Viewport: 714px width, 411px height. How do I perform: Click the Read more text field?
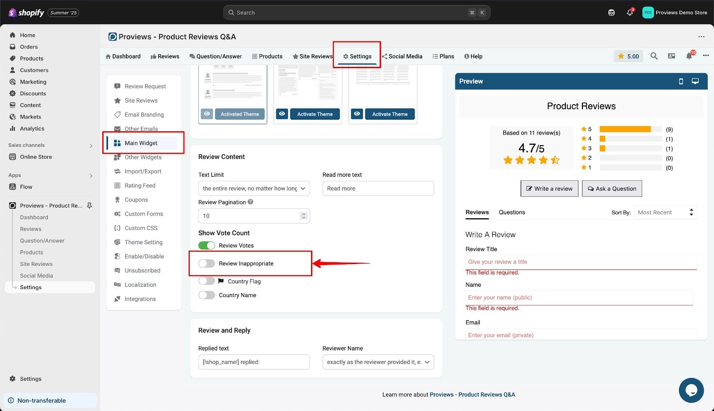(x=378, y=188)
